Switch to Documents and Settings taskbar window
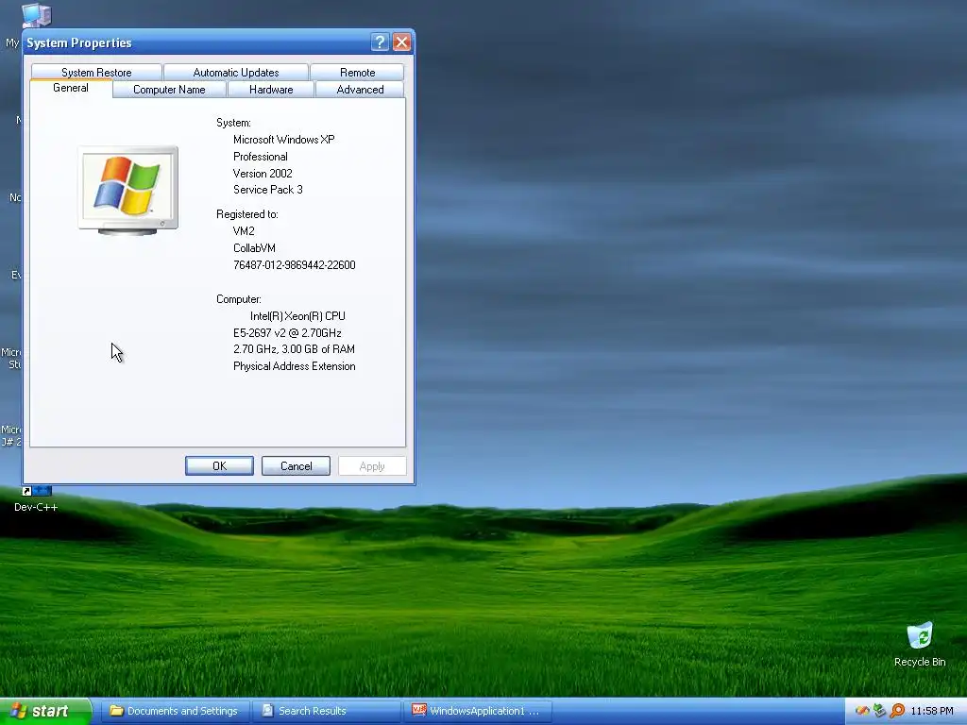 [175, 711]
